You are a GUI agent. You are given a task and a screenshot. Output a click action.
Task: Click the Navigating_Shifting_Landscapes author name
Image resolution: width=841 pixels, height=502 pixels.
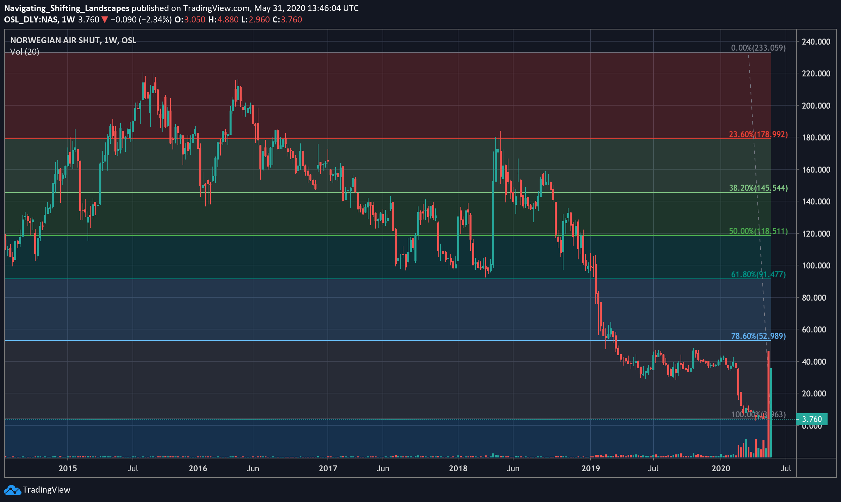(x=67, y=8)
